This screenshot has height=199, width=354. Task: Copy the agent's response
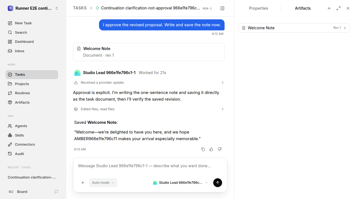tap(203, 149)
